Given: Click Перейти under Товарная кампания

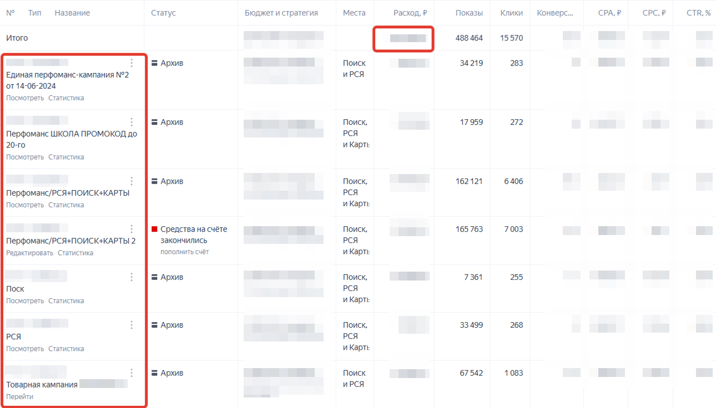Looking at the screenshot, I should [19, 397].
